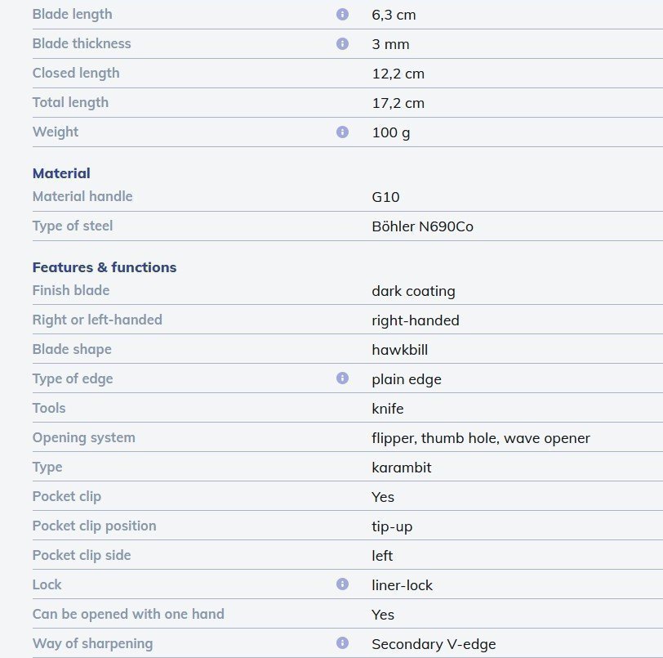
Task: Click the Closed length value 12,2 cm
Action: 398,74
